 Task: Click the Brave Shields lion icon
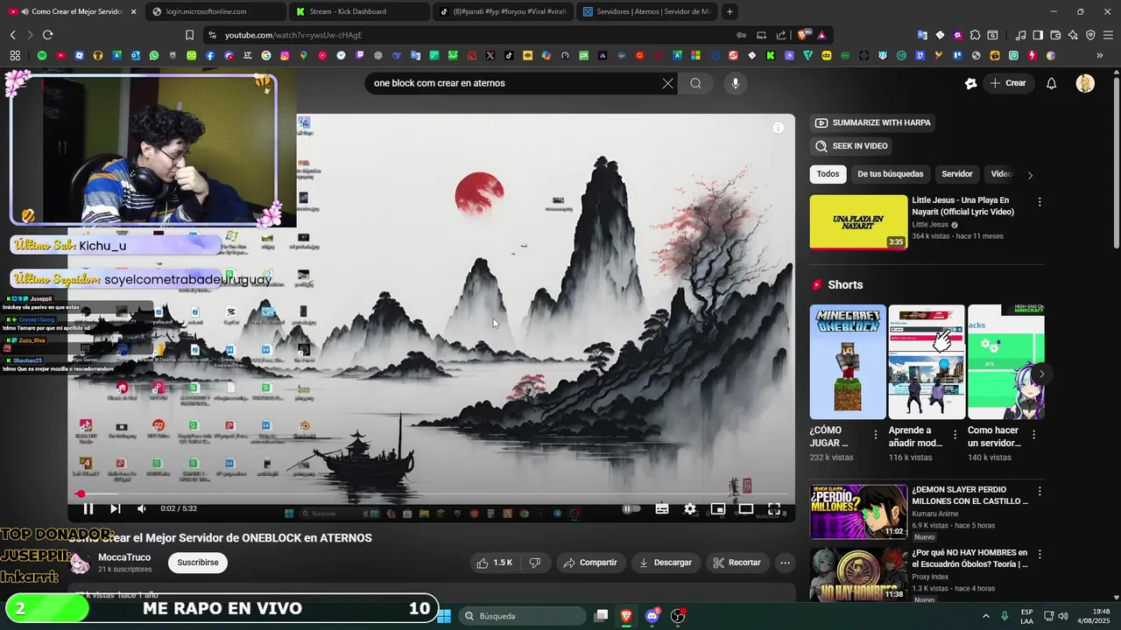(802, 35)
